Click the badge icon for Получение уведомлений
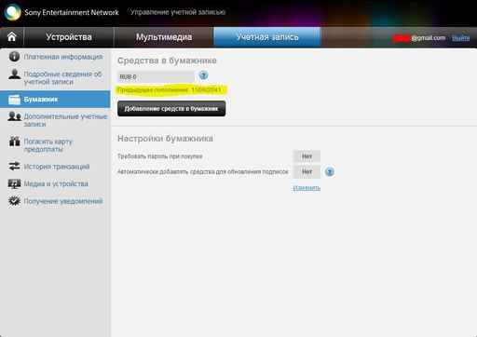 click(14, 201)
